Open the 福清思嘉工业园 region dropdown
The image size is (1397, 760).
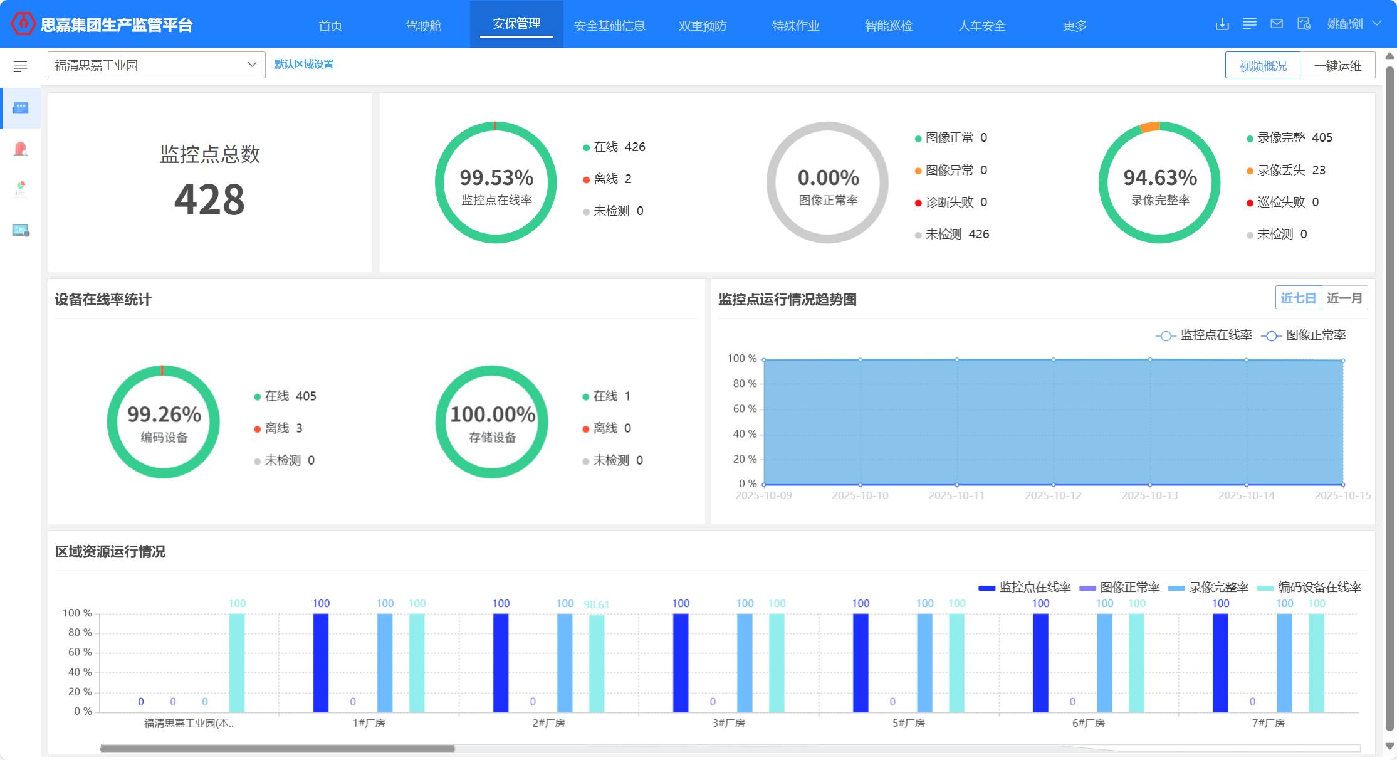(x=156, y=65)
